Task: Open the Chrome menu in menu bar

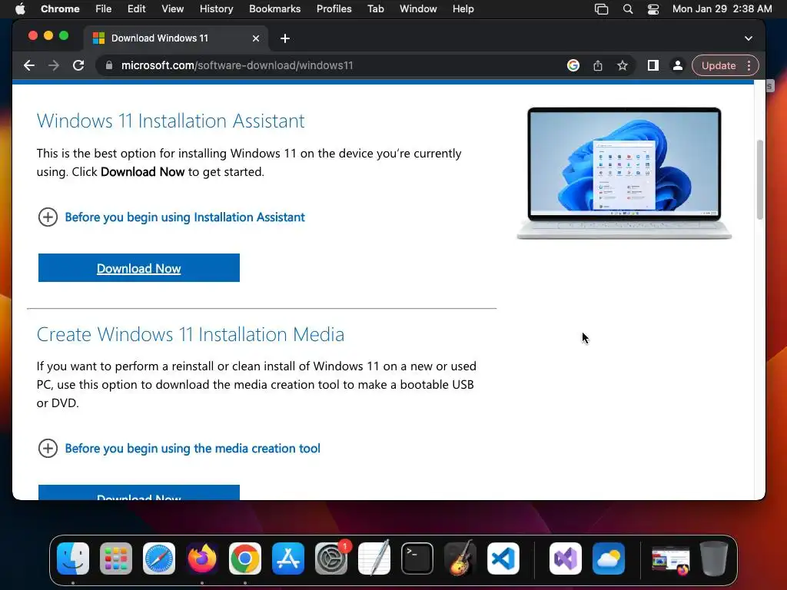Action: [60, 9]
